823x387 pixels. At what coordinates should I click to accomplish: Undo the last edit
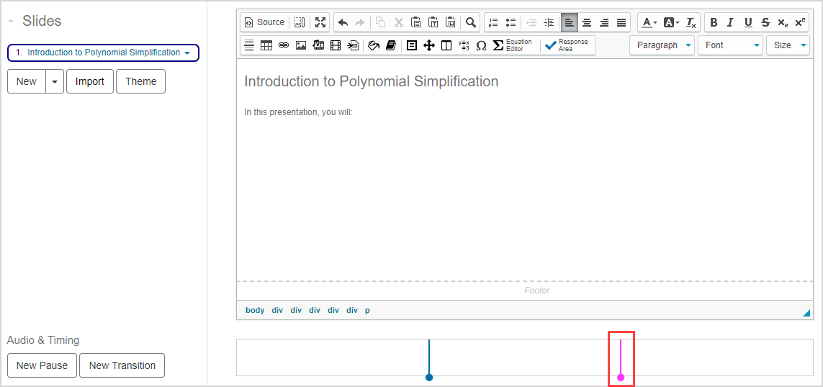coord(343,22)
